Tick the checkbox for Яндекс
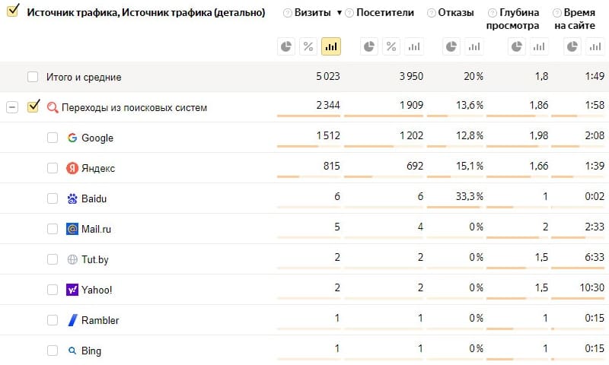 [53, 168]
